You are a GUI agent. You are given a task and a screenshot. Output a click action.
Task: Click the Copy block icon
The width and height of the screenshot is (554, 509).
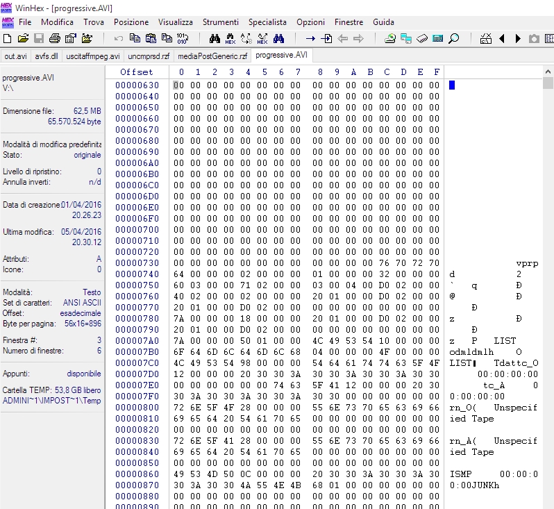pyautogui.click(x=135, y=38)
